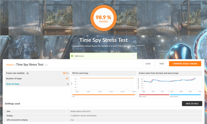Select the GPU connected to display row

(102, 120)
